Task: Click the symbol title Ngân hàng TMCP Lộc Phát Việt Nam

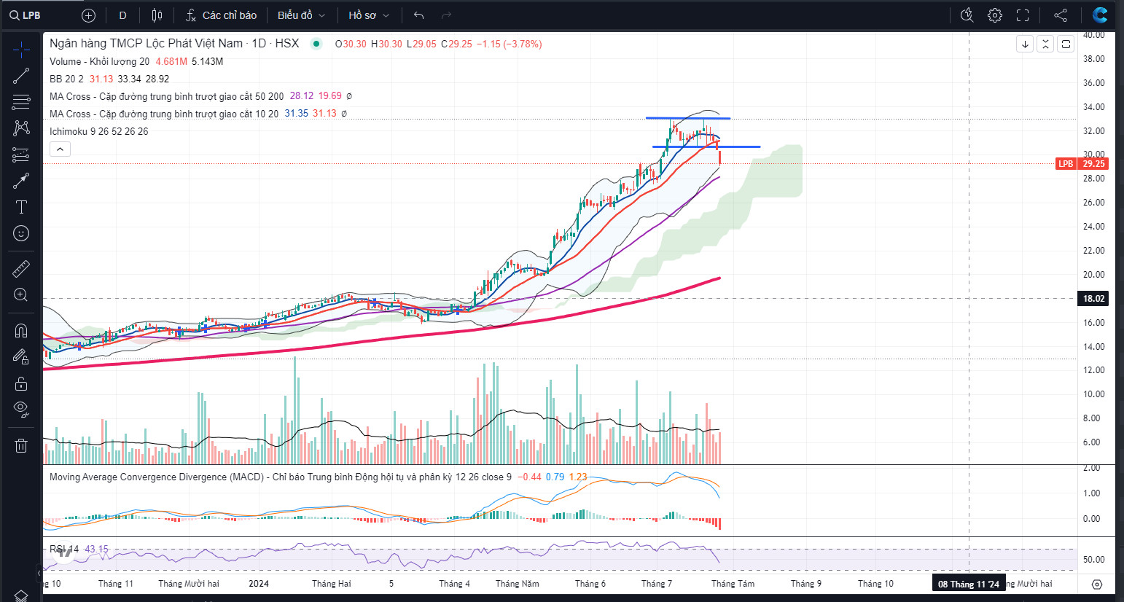Action: [146, 44]
